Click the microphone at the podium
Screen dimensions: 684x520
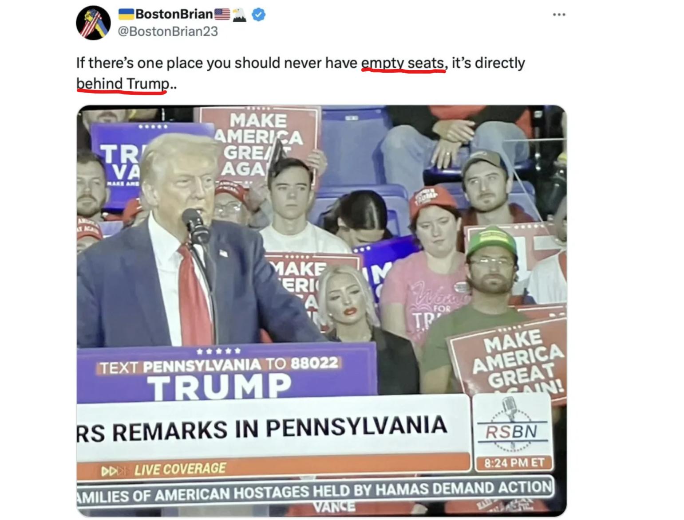(195, 225)
